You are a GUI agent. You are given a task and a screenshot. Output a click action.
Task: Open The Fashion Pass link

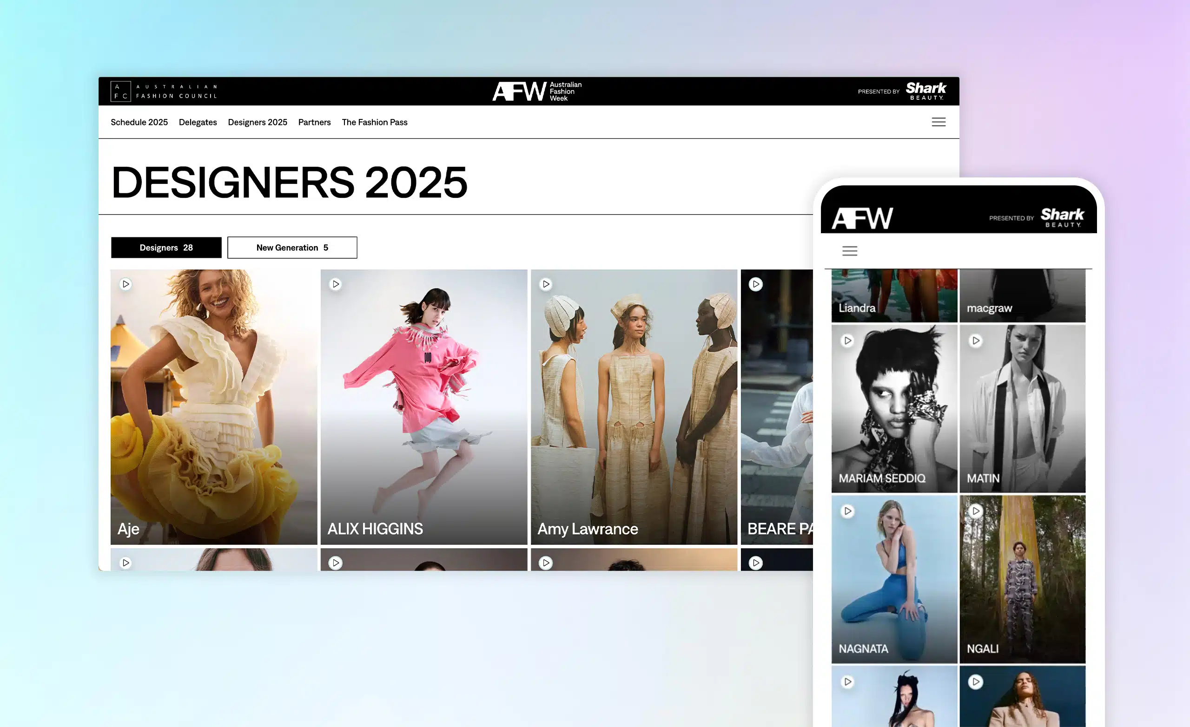pyautogui.click(x=375, y=123)
